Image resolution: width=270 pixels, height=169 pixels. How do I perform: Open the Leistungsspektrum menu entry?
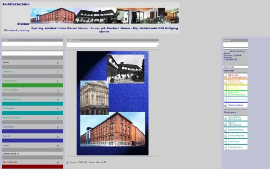pos(12,99)
